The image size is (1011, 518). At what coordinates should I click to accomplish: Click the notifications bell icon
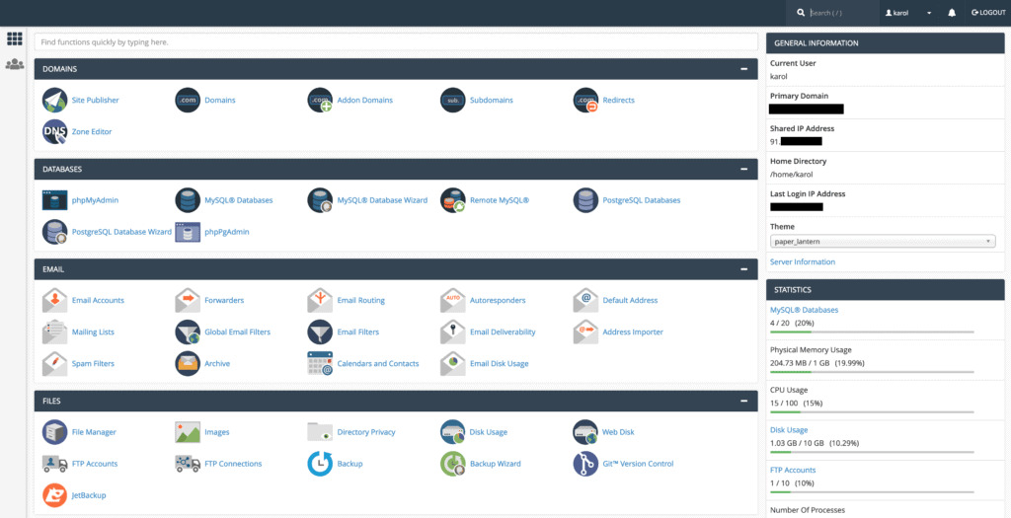(x=952, y=13)
